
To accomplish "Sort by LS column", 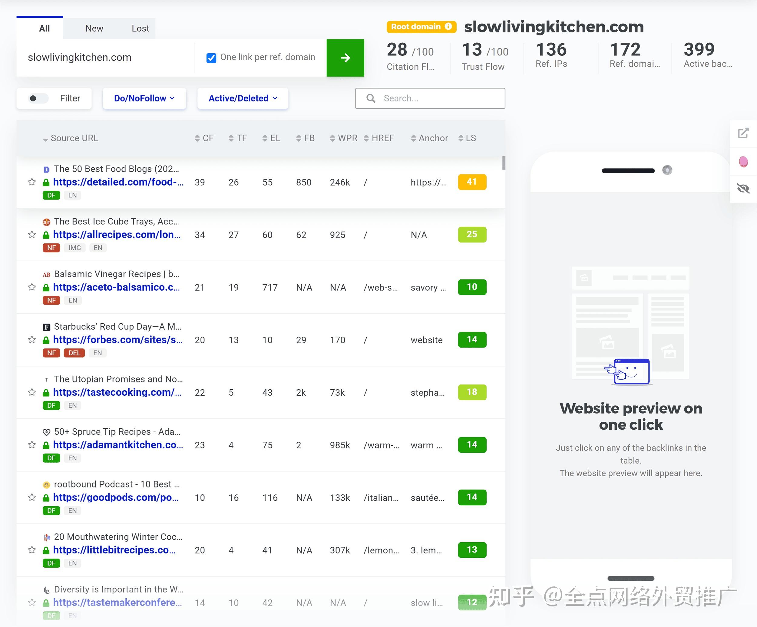I will point(467,138).
